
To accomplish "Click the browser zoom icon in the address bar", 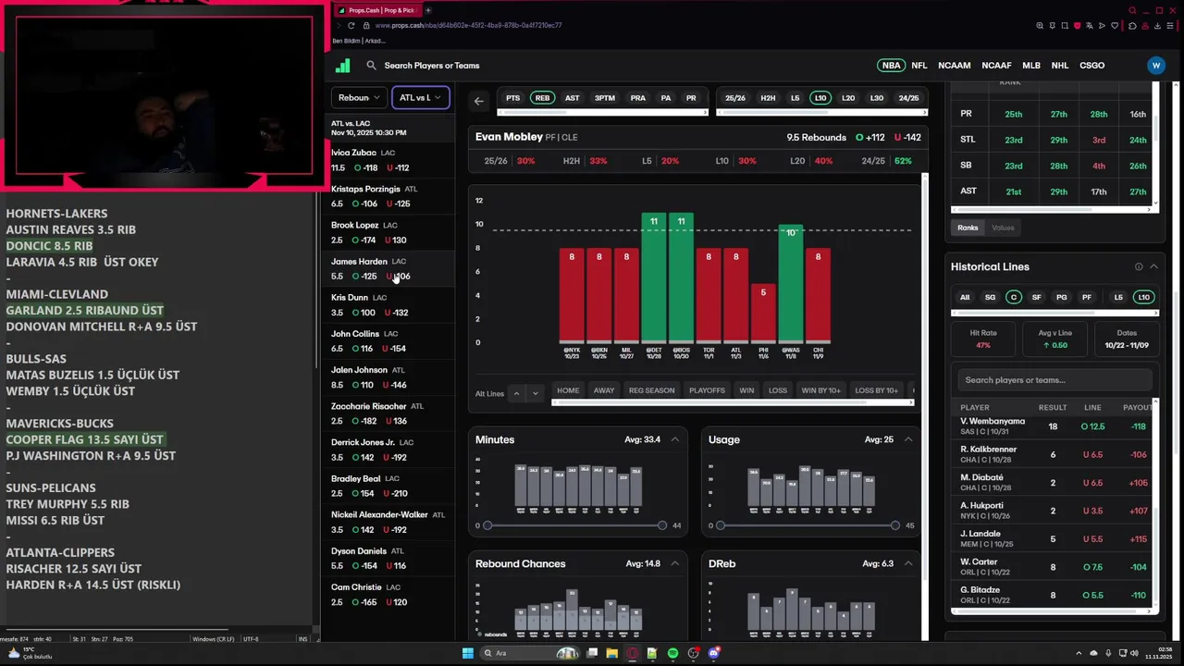I will tap(1041, 26).
